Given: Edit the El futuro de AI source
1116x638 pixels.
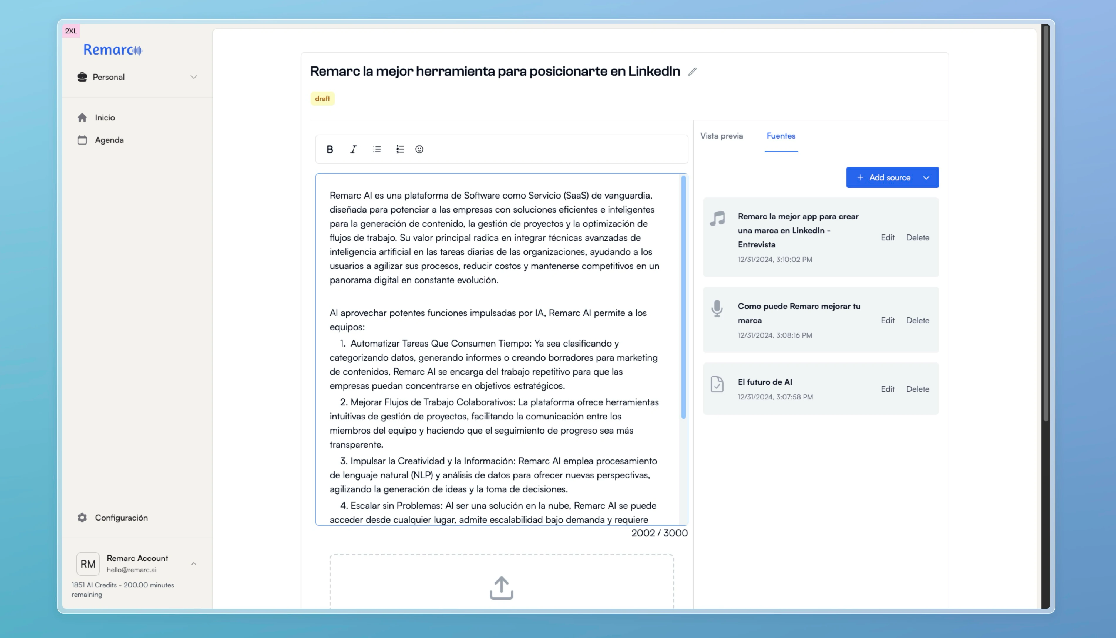Looking at the screenshot, I should [x=888, y=389].
